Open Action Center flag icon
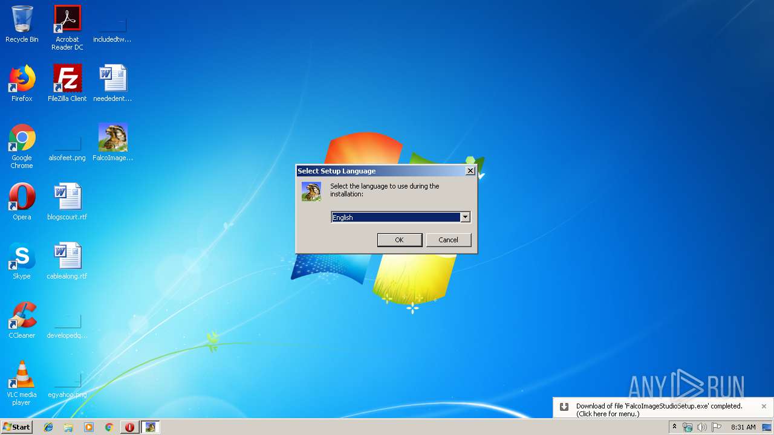This screenshot has height=435, width=774. [x=717, y=427]
